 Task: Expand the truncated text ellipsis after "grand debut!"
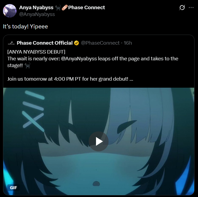131,79
